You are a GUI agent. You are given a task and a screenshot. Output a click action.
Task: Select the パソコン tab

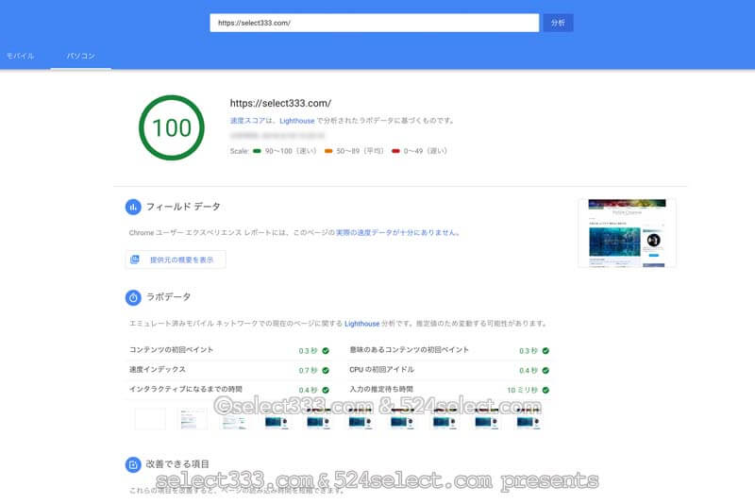pyautogui.click(x=80, y=56)
